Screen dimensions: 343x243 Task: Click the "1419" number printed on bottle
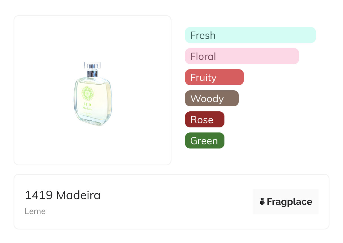[87, 105]
